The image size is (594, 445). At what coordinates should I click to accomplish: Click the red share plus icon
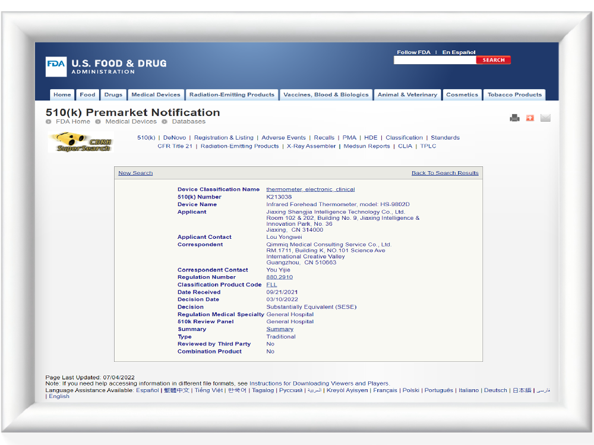[x=530, y=118]
